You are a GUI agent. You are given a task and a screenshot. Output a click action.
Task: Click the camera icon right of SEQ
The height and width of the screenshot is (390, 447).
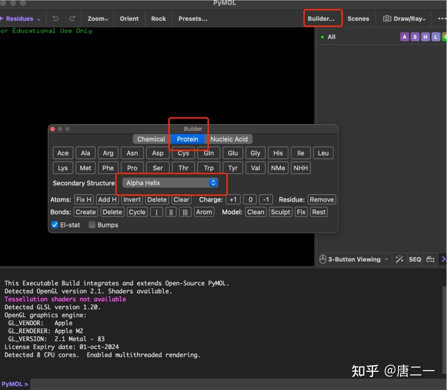[x=430, y=259]
